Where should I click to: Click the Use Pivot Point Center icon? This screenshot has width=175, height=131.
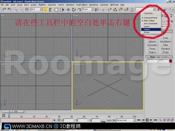click(x=97, y=10)
